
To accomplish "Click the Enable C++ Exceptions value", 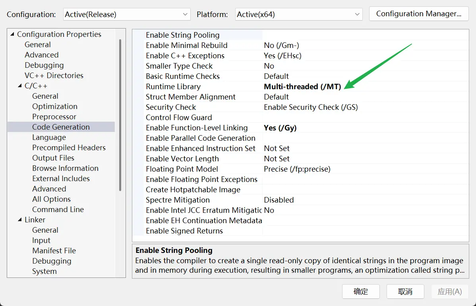I will coord(283,55).
